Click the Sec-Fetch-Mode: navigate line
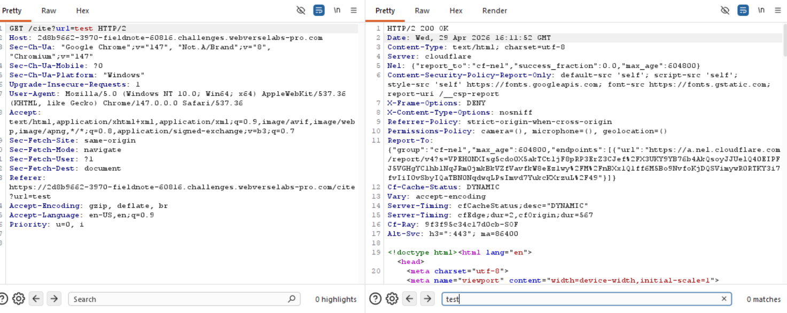This screenshot has height=313, width=787. [65, 150]
